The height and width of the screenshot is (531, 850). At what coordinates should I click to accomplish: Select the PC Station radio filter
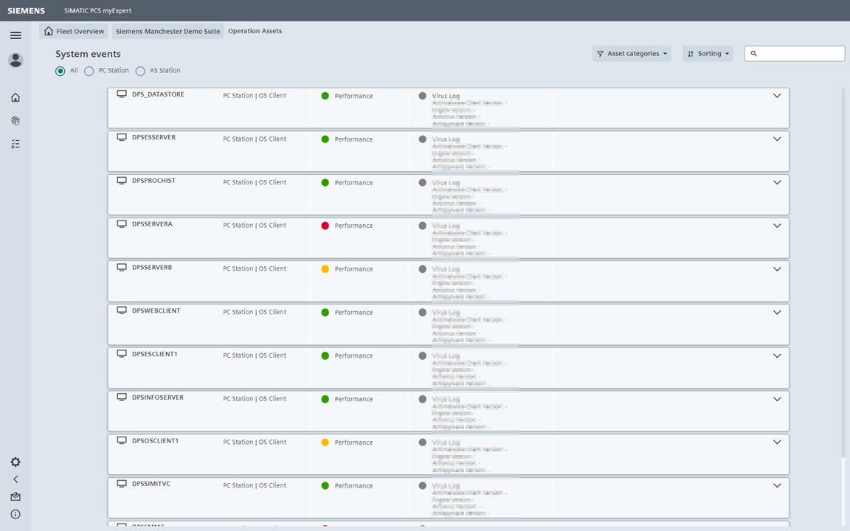(x=89, y=71)
